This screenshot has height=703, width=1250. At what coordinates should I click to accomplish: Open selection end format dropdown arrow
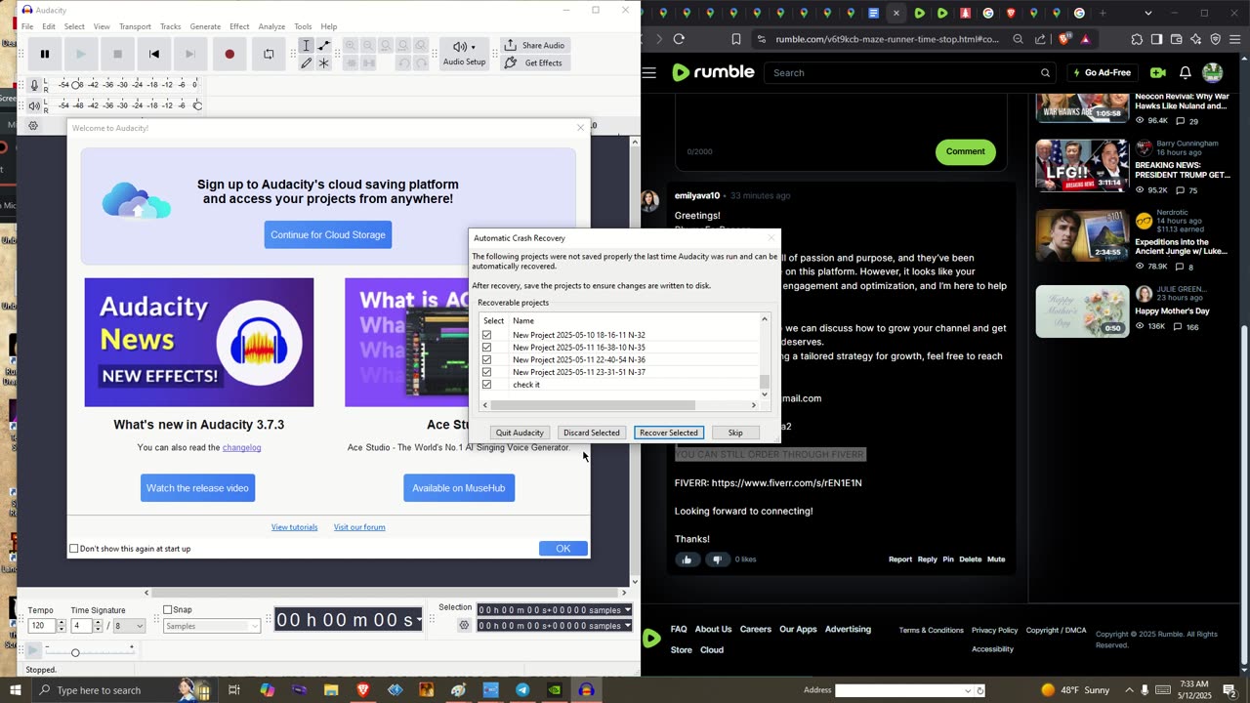point(627,626)
